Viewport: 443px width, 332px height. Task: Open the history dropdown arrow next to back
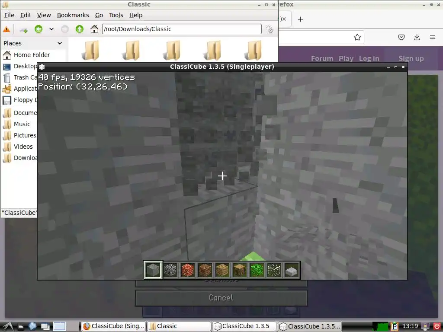click(x=51, y=29)
